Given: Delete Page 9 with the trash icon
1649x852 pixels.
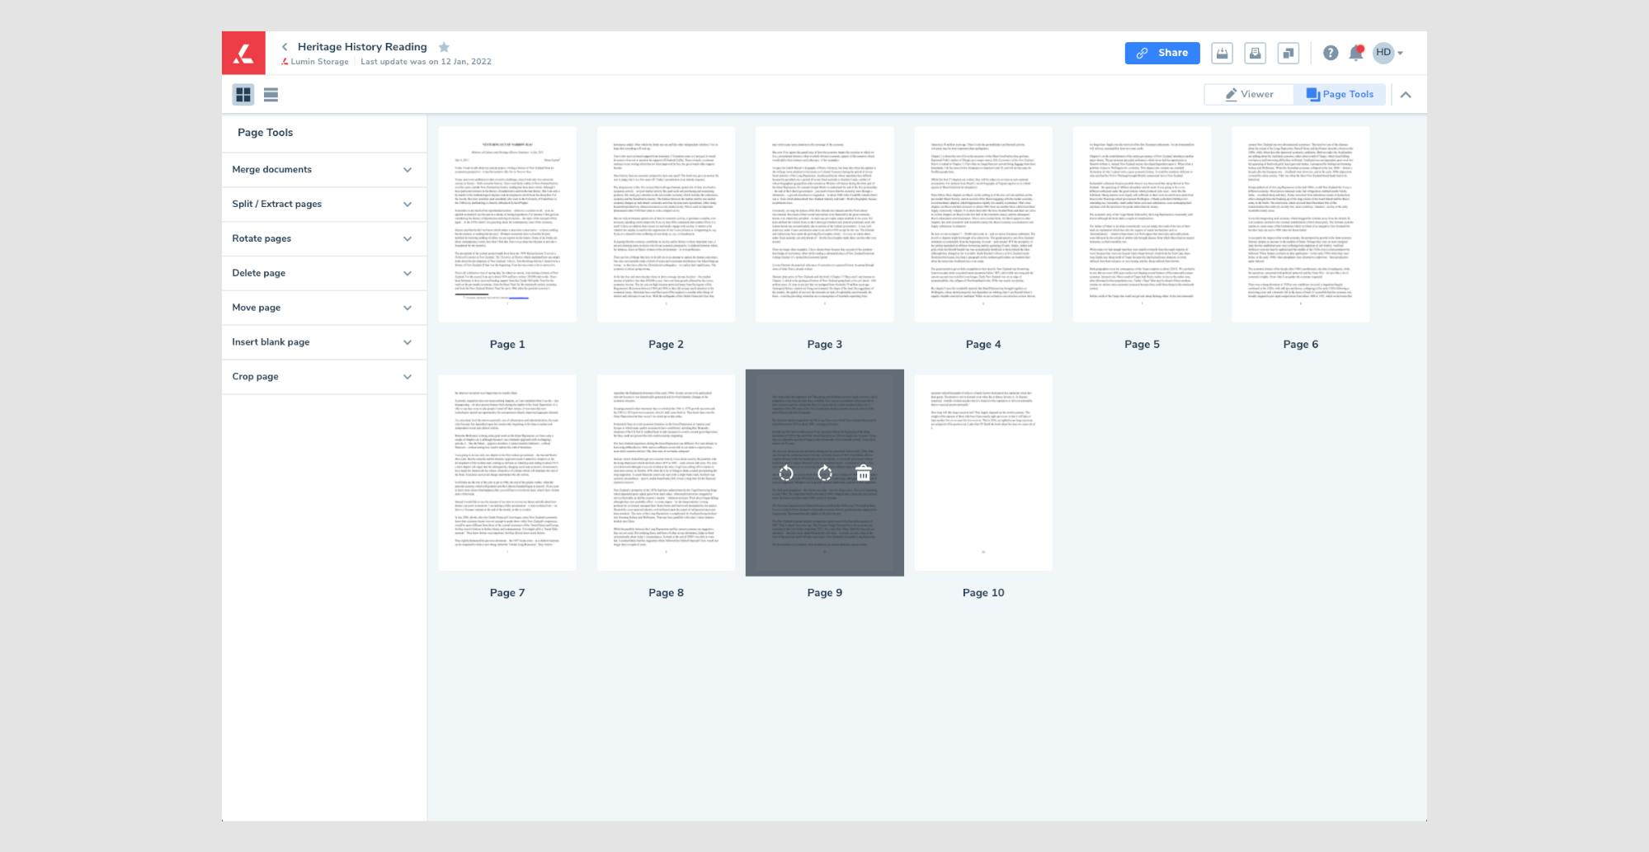Looking at the screenshot, I should tap(863, 473).
